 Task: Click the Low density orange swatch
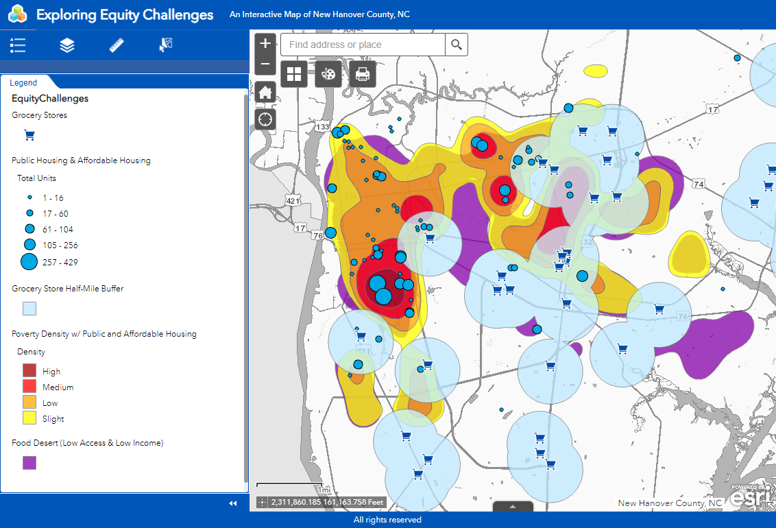[x=29, y=402]
